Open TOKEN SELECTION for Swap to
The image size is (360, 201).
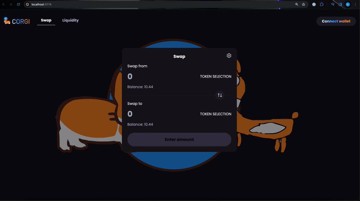tap(215, 114)
